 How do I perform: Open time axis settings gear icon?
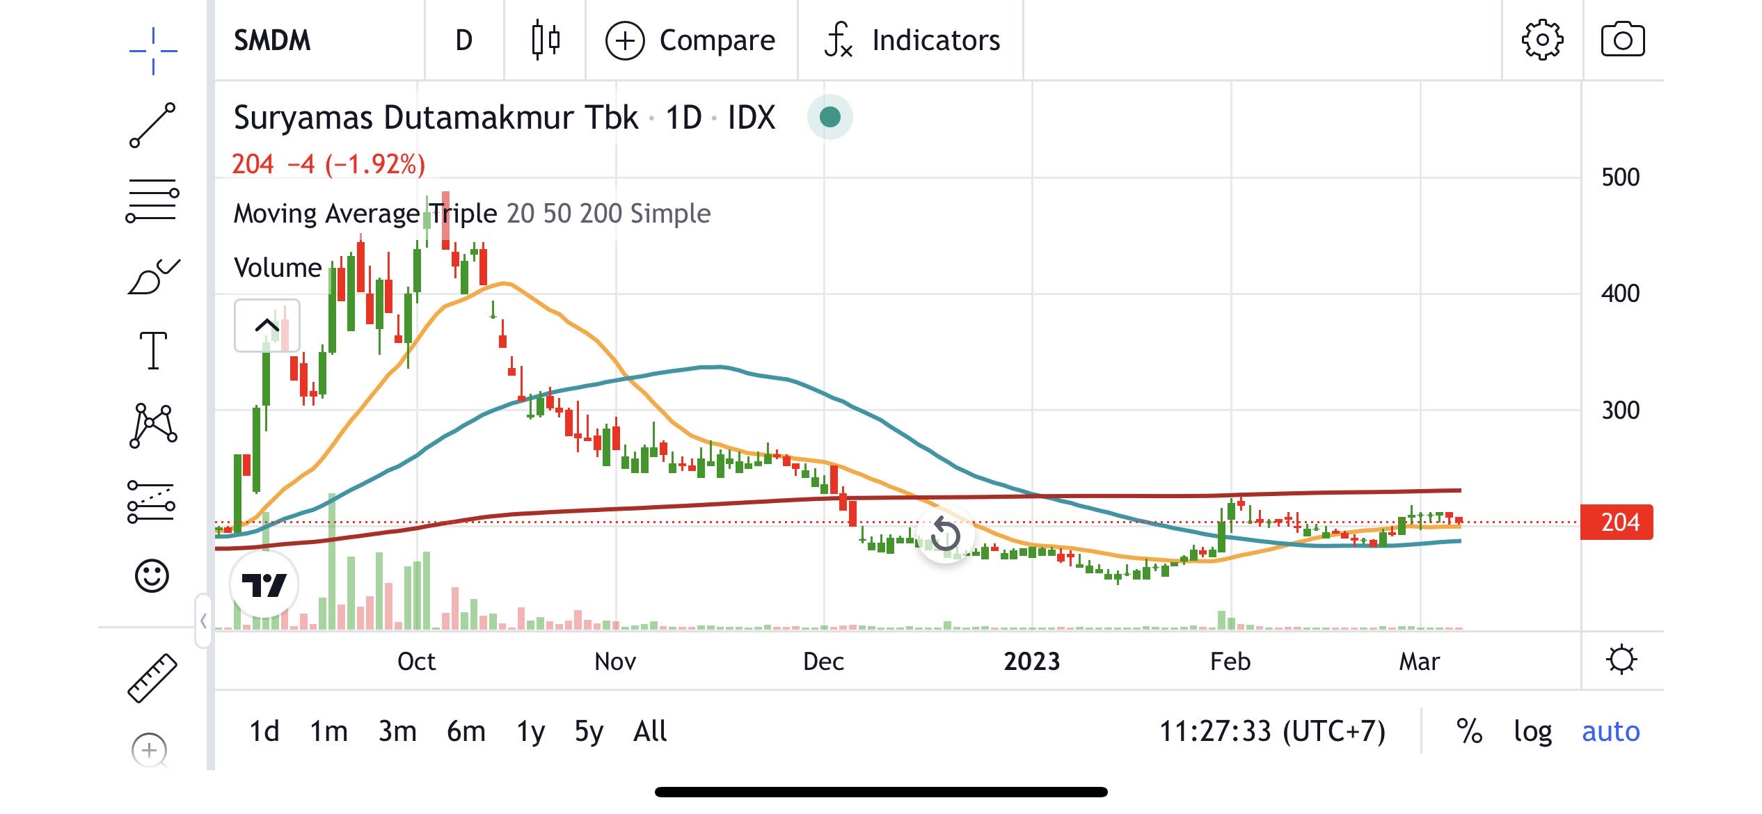click(1621, 660)
